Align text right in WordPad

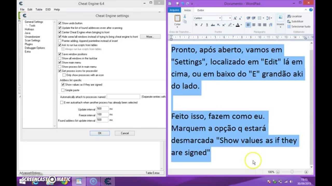click(x=259, y=25)
